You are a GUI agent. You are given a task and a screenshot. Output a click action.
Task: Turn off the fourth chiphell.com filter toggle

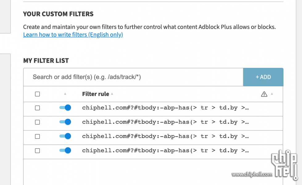65,150
